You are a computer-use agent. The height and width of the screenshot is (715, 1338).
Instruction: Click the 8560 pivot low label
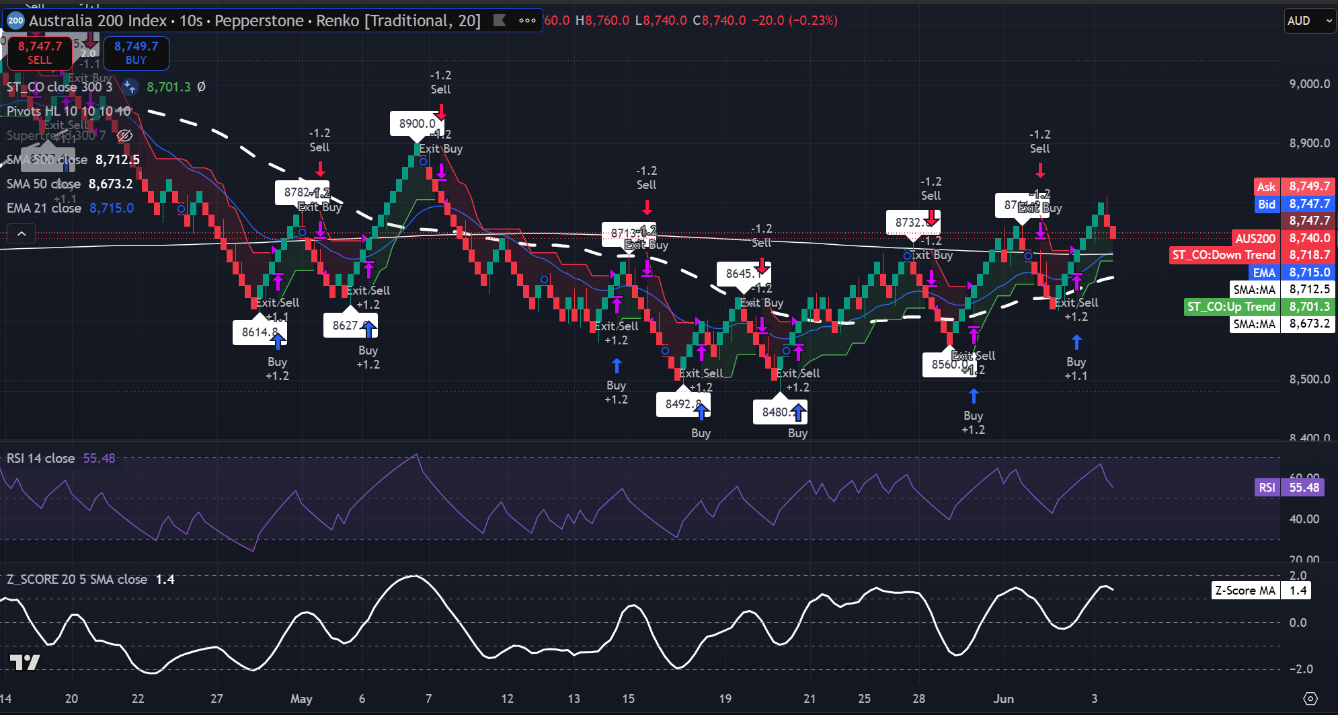point(948,365)
